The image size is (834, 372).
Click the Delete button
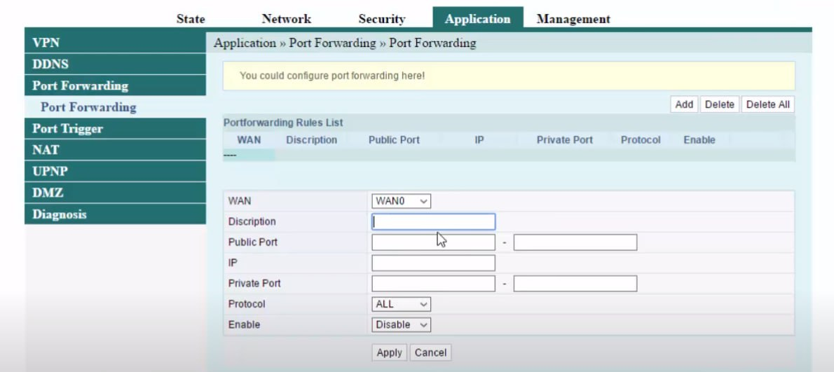[x=719, y=104]
